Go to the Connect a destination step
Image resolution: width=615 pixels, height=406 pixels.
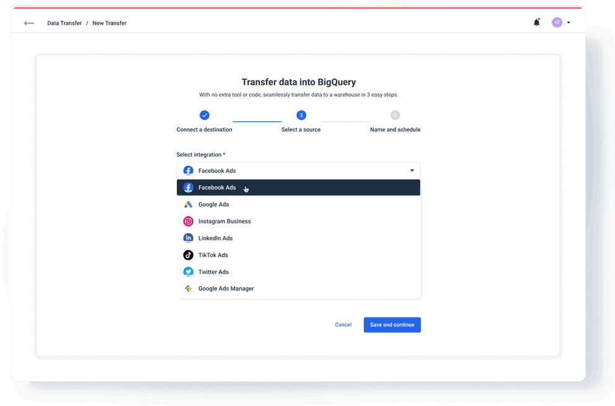(x=205, y=129)
